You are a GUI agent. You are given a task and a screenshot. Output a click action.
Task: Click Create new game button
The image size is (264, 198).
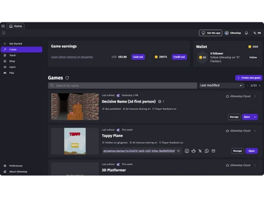(249, 78)
